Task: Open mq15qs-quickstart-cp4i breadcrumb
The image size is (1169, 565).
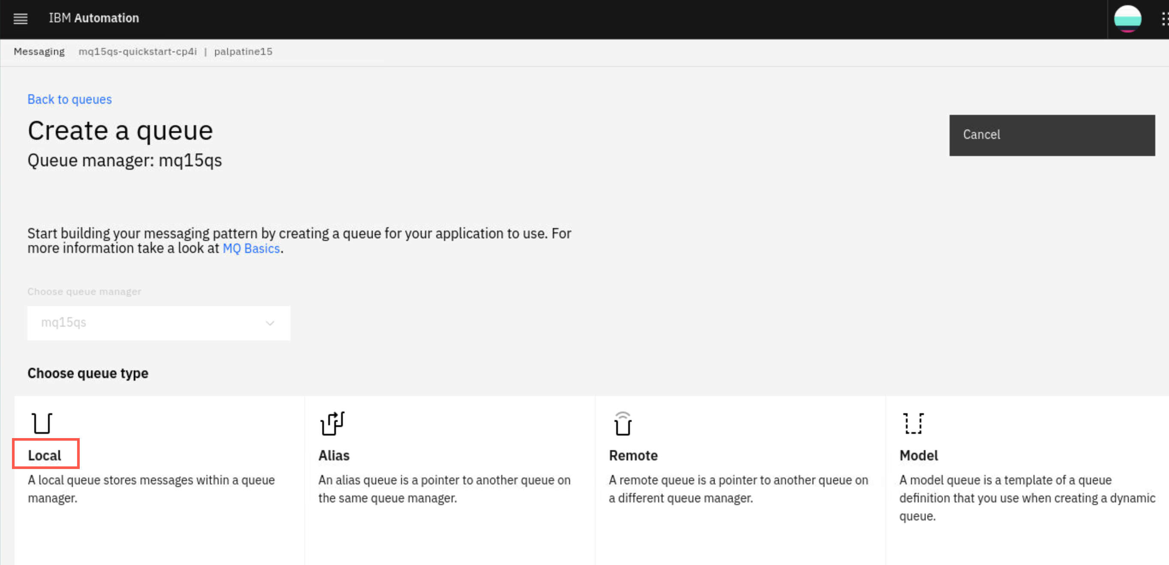Action: pyautogui.click(x=138, y=51)
